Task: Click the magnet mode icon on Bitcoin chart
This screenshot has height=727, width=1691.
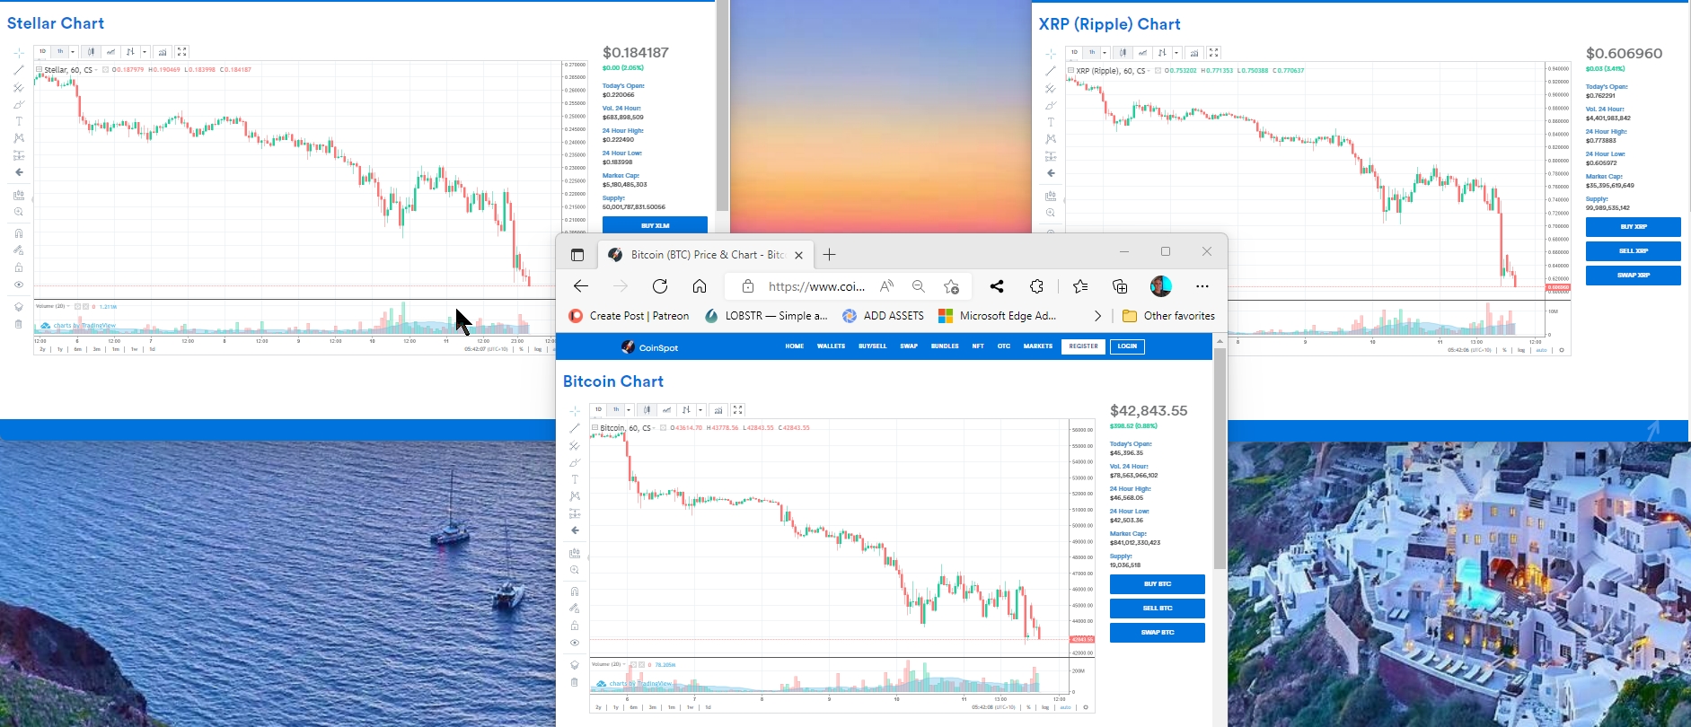Action: 575,591
